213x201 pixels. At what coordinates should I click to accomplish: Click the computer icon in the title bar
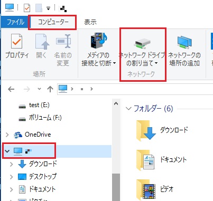tap(10, 8)
